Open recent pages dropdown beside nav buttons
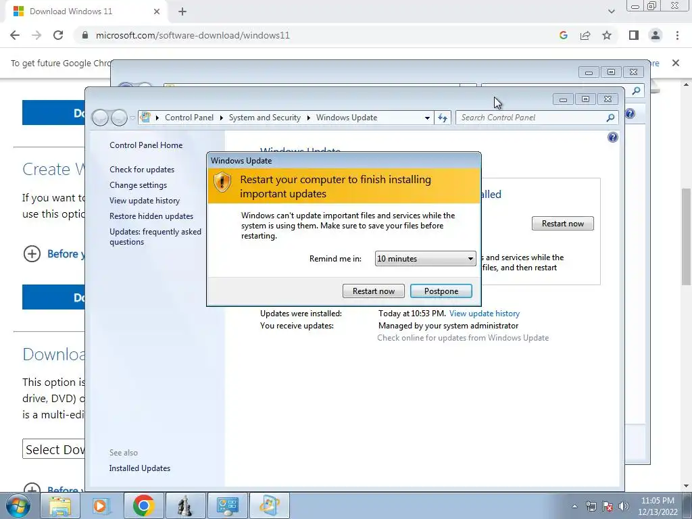 click(x=132, y=118)
